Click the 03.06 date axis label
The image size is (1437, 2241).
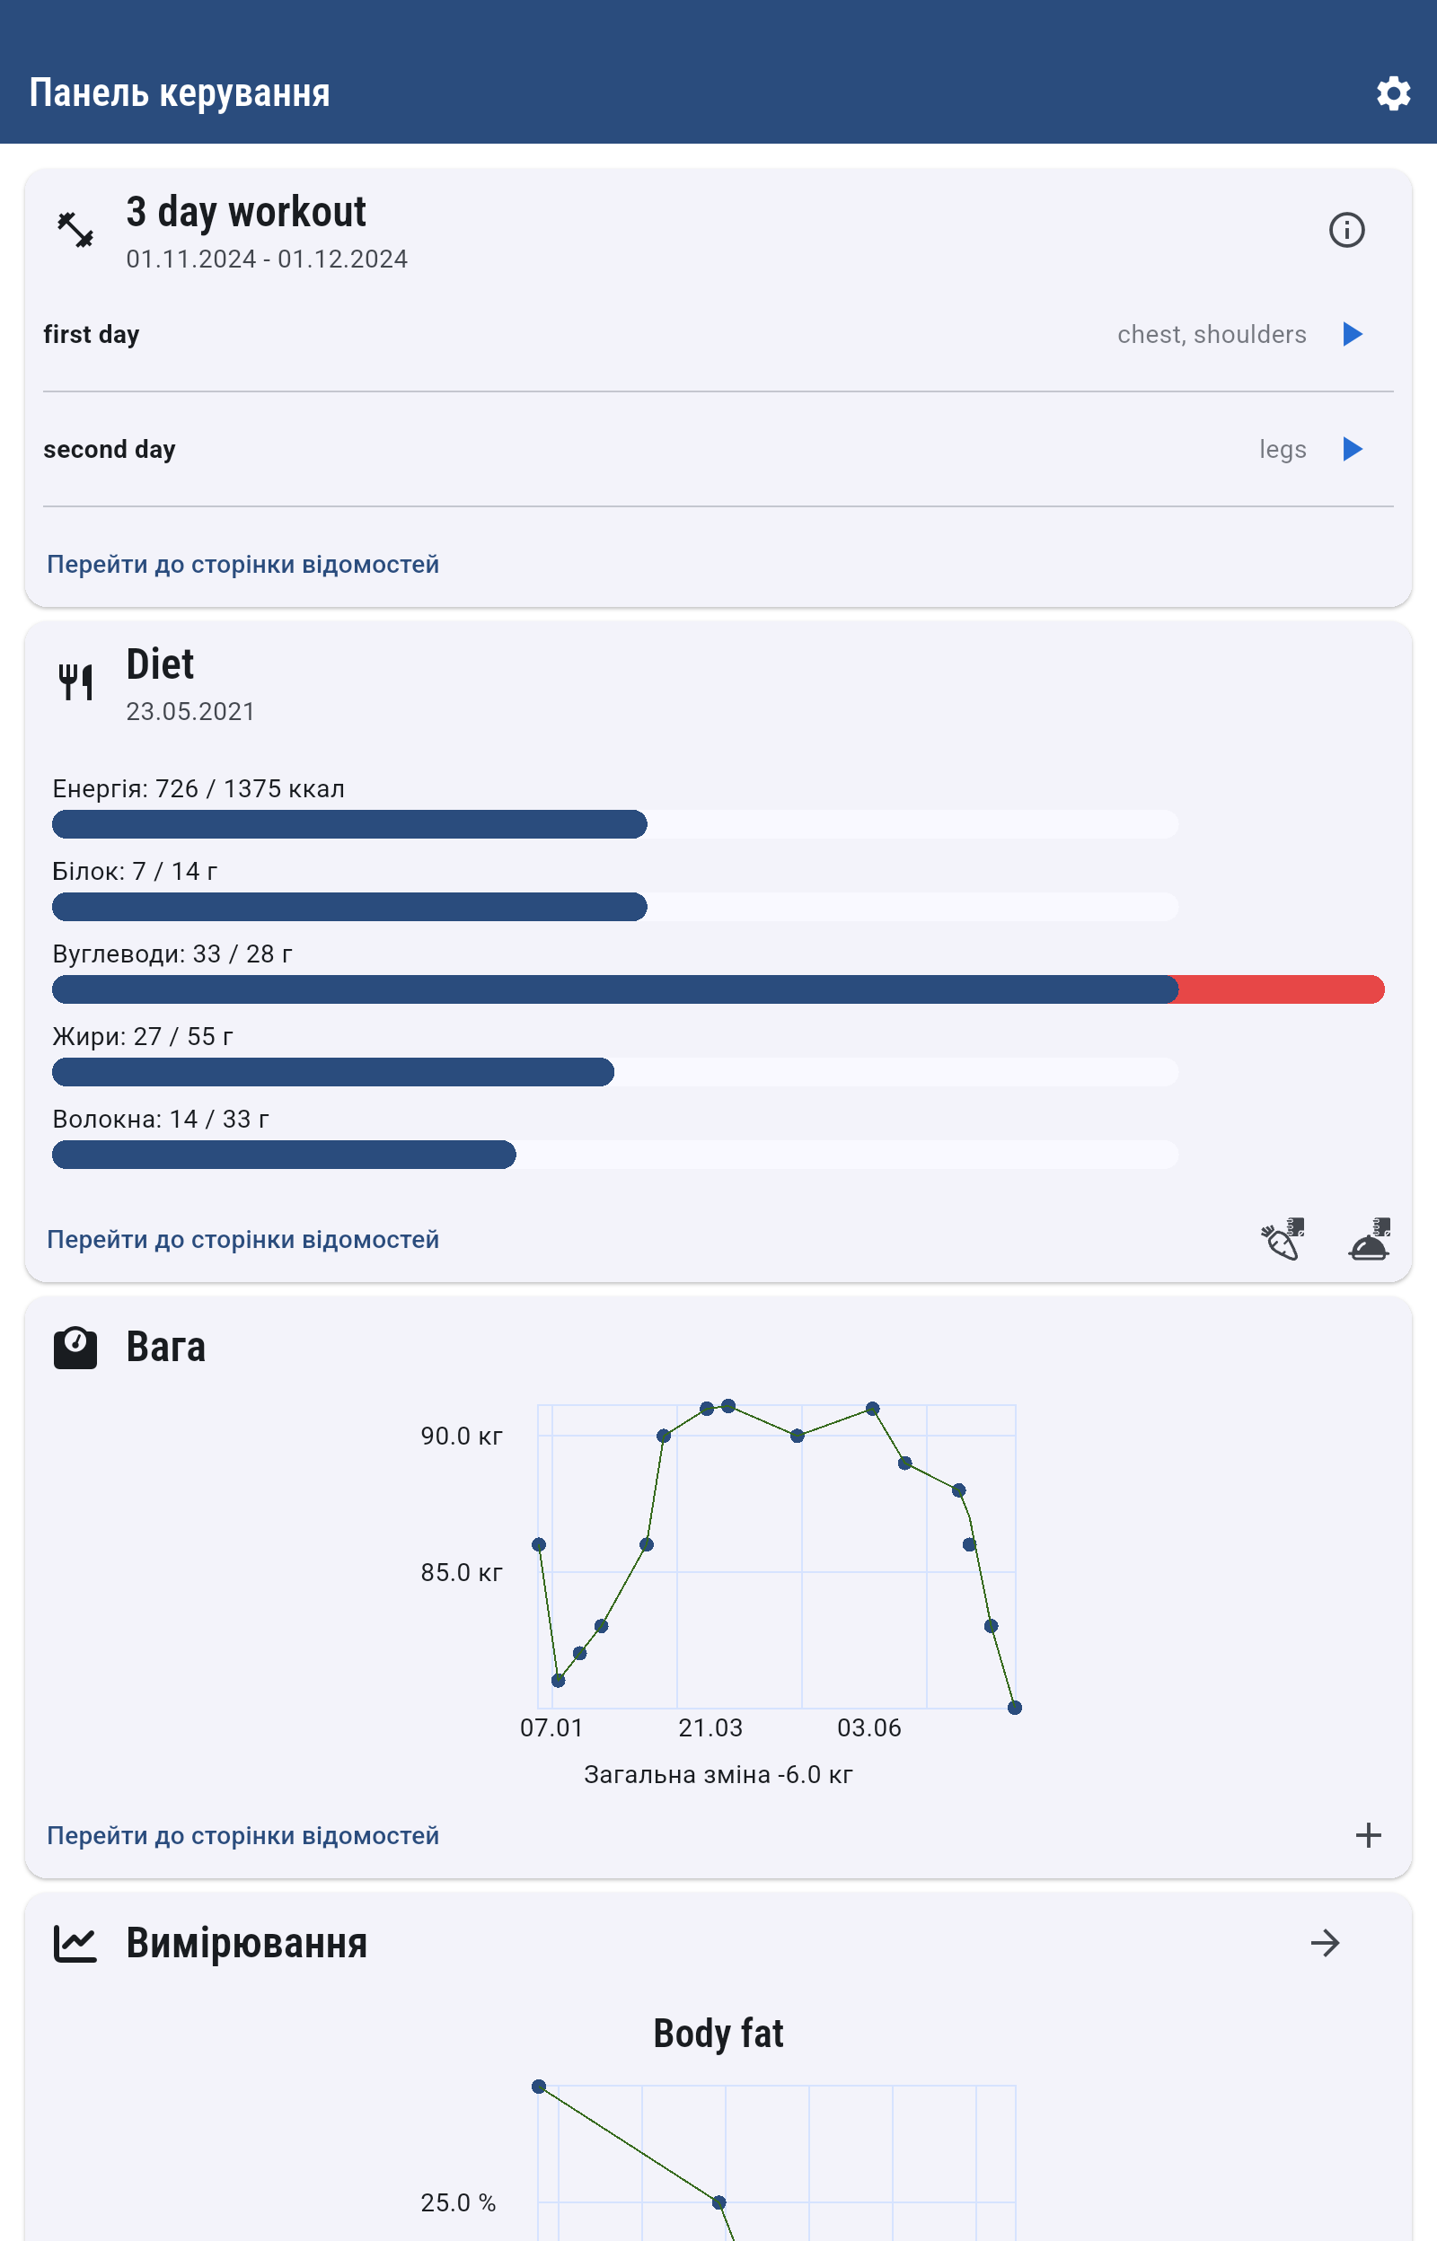coord(869,1728)
